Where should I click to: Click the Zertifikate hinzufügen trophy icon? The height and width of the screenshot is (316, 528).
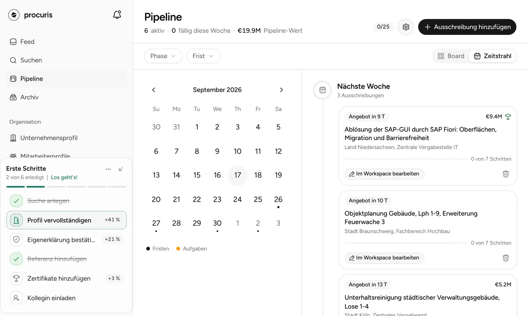point(16,279)
